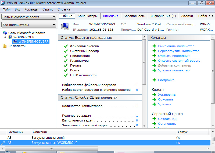Click the green arrow beside Обновить
215x153 pixels.
coord(154,99)
